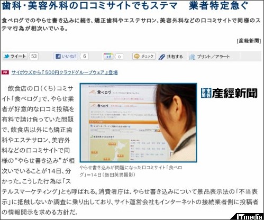This screenshot has height=220, width=264.
Task: Click the Facebook f icon
Action: (58, 57)
